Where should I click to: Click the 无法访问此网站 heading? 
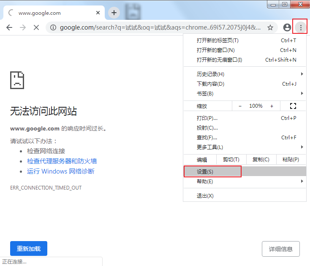[44, 111]
